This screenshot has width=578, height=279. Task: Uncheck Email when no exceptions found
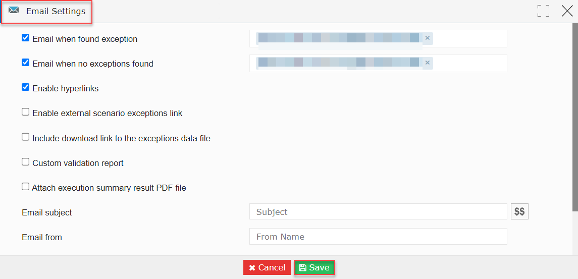pyautogui.click(x=25, y=62)
